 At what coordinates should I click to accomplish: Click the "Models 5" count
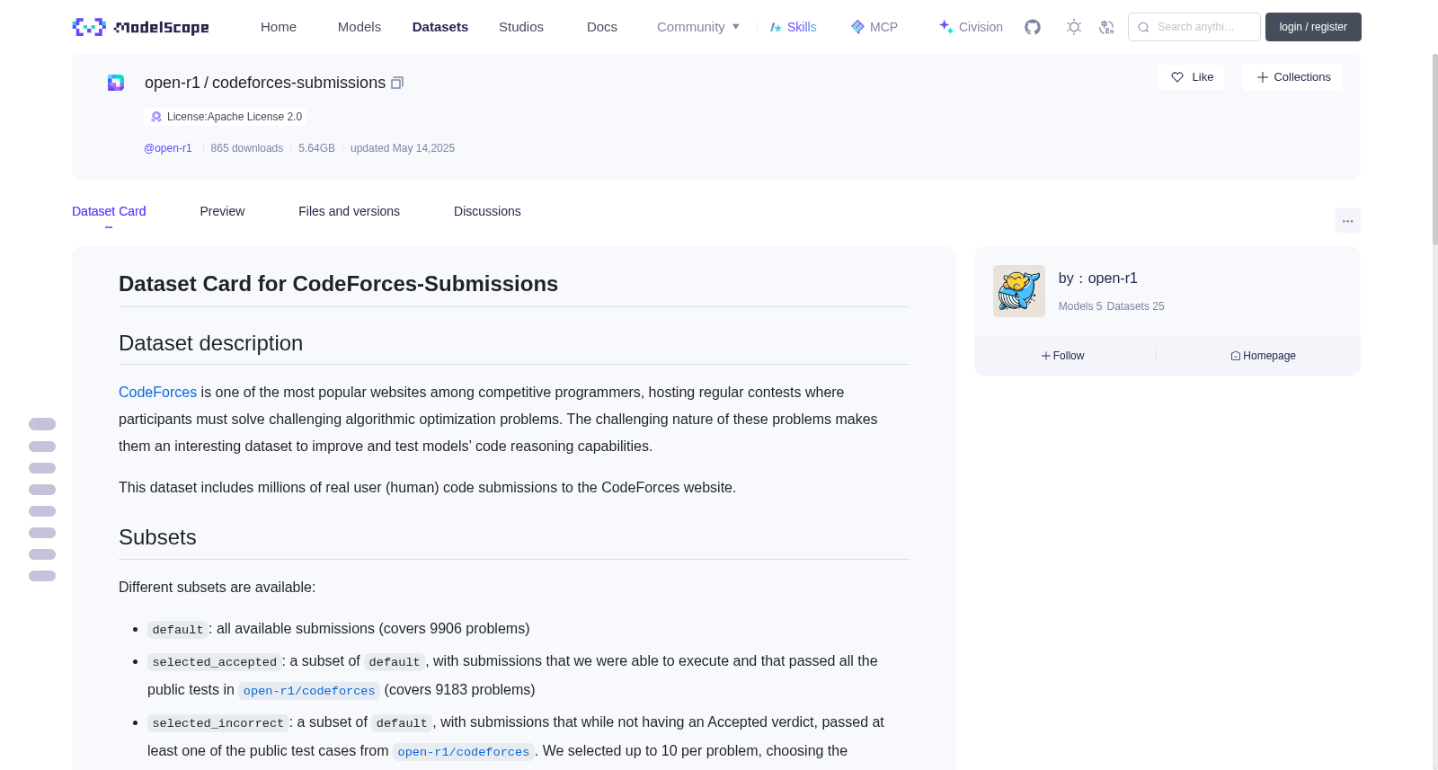1080,306
